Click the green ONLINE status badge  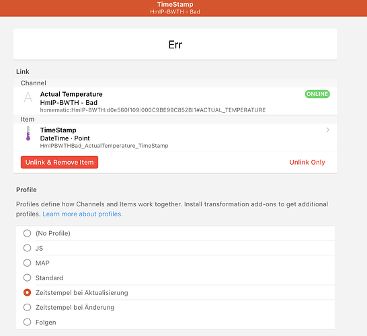click(x=317, y=94)
